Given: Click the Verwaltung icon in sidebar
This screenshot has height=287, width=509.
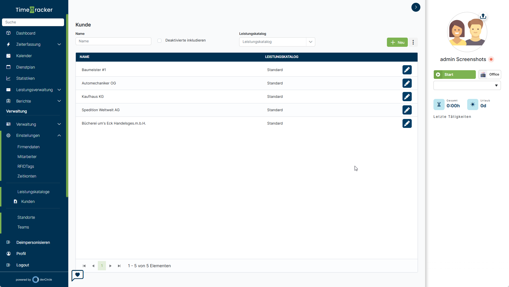Looking at the screenshot, I should [x=8, y=124].
